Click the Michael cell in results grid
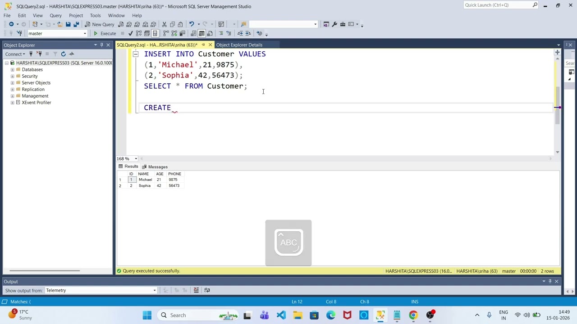The image size is (577, 324). 145,180
